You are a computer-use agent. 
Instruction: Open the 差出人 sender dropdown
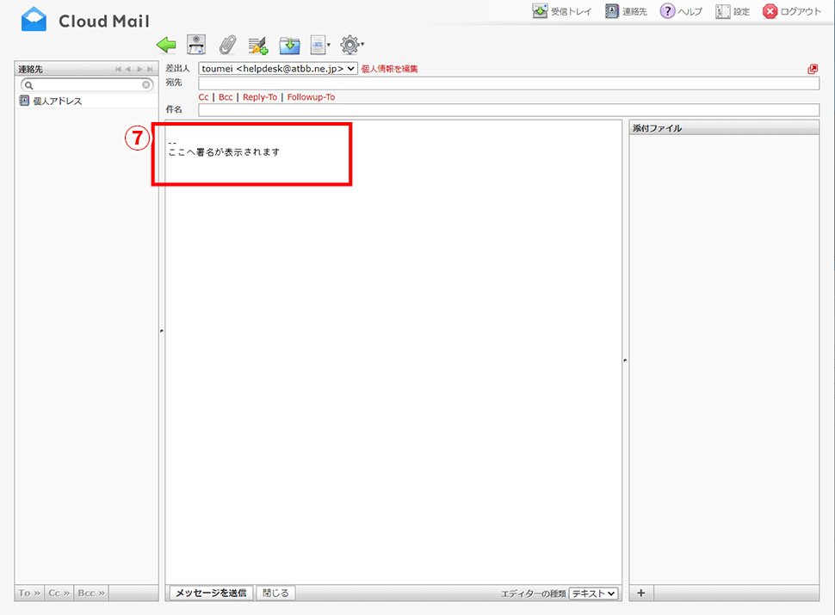[x=278, y=68]
